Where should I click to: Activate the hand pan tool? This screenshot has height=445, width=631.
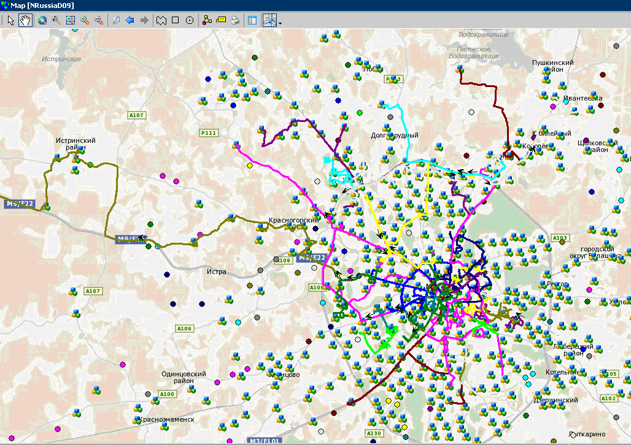coord(25,20)
